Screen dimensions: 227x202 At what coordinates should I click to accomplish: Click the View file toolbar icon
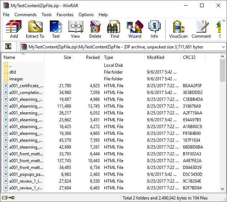tap(75, 29)
